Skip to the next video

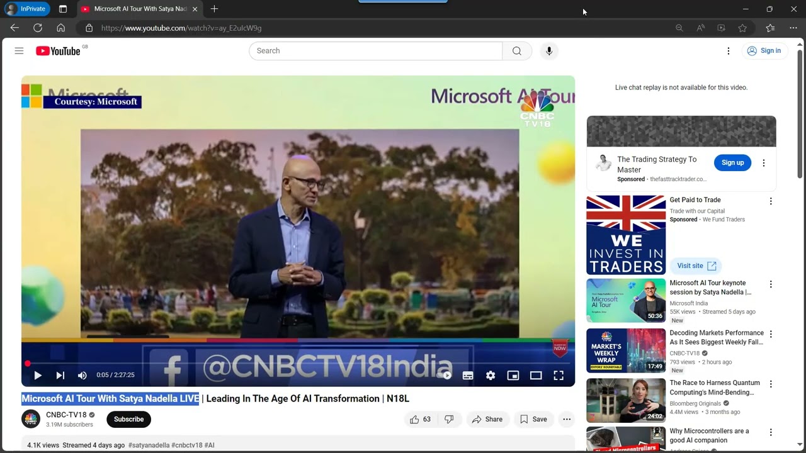[x=60, y=376]
